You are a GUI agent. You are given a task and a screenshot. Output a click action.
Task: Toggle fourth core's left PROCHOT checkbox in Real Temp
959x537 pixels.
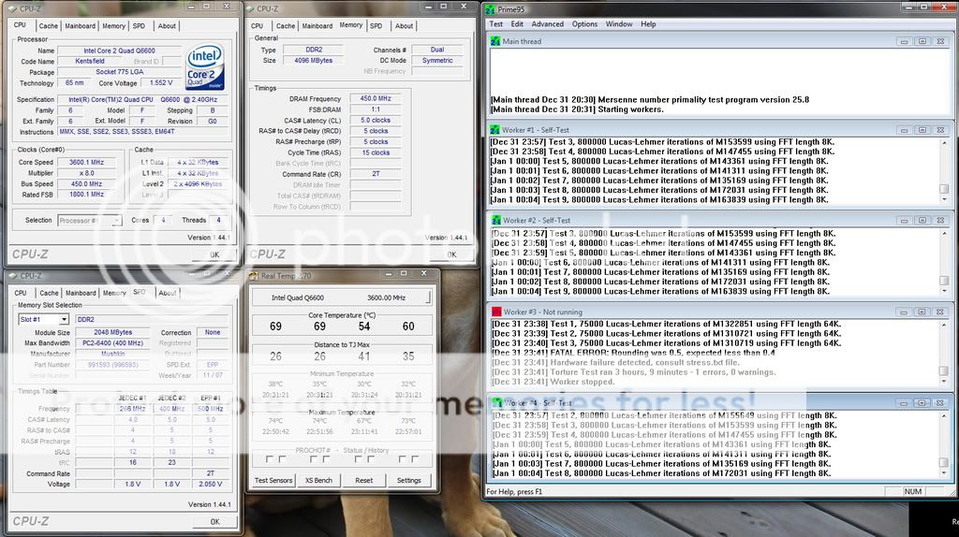point(403,458)
